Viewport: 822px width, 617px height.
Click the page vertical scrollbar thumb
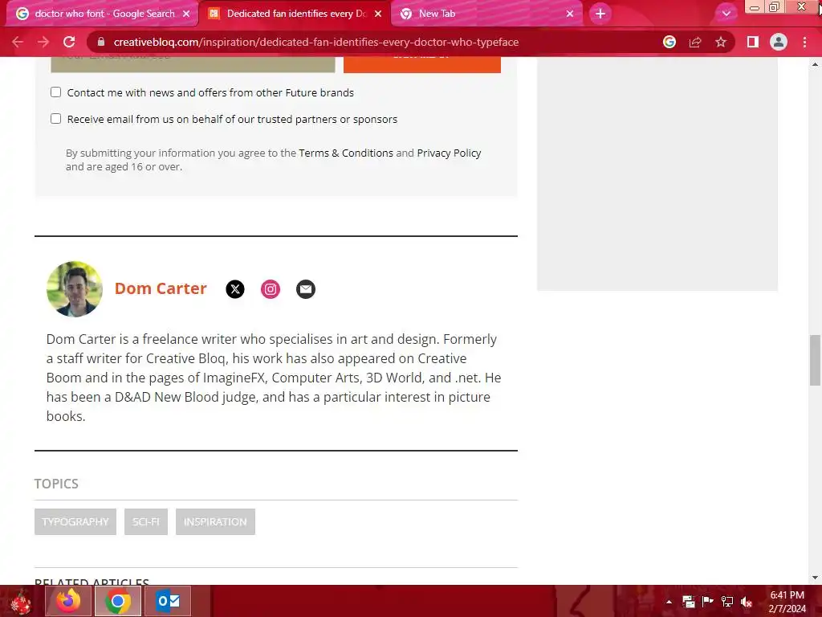point(815,360)
